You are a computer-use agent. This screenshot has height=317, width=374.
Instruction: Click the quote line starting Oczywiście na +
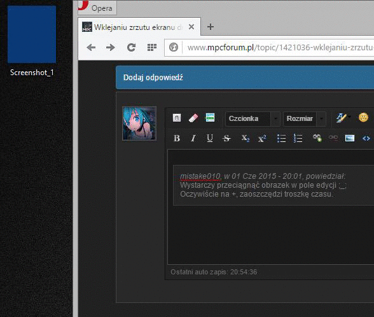click(x=256, y=194)
